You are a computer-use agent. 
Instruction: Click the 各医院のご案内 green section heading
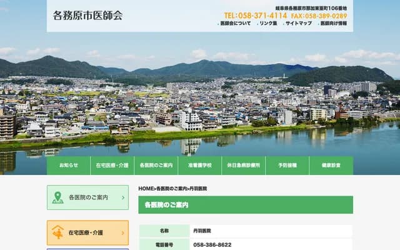pyautogui.click(x=246, y=204)
